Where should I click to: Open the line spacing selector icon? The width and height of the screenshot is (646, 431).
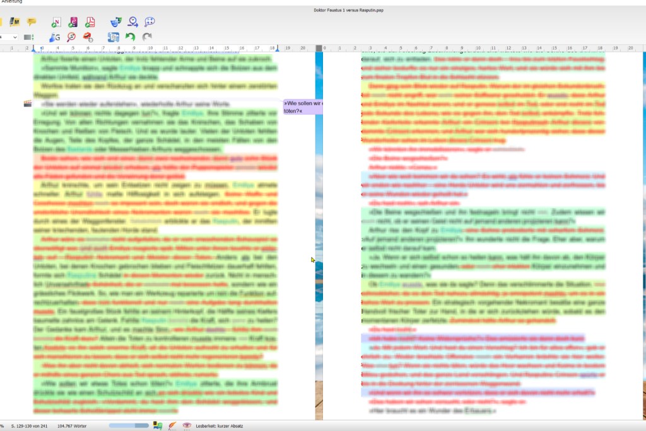pyautogui.click(x=28, y=38)
